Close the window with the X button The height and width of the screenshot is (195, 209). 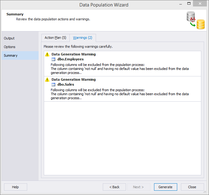(200, 4)
